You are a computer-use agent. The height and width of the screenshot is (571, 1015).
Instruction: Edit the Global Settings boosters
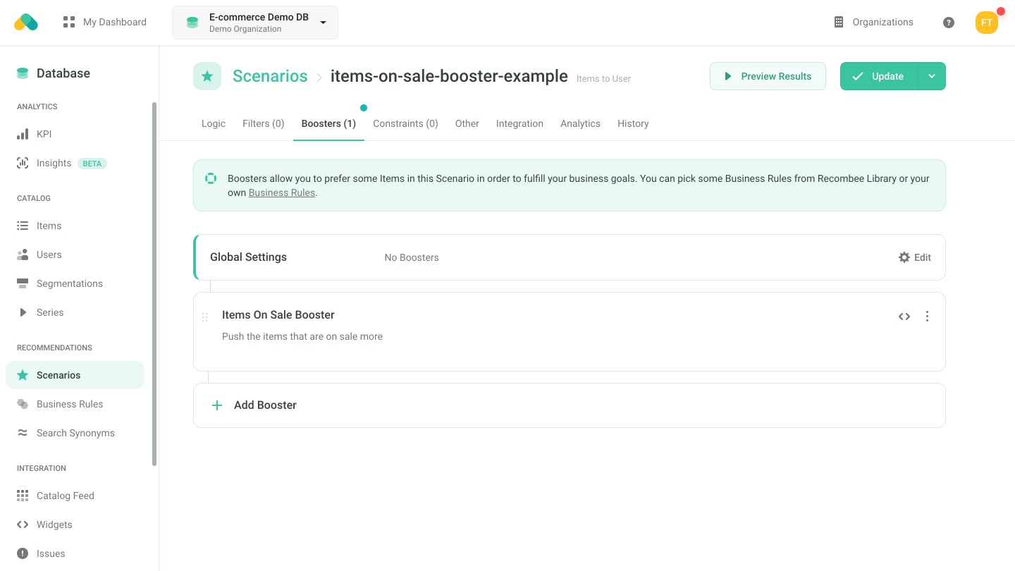point(915,257)
